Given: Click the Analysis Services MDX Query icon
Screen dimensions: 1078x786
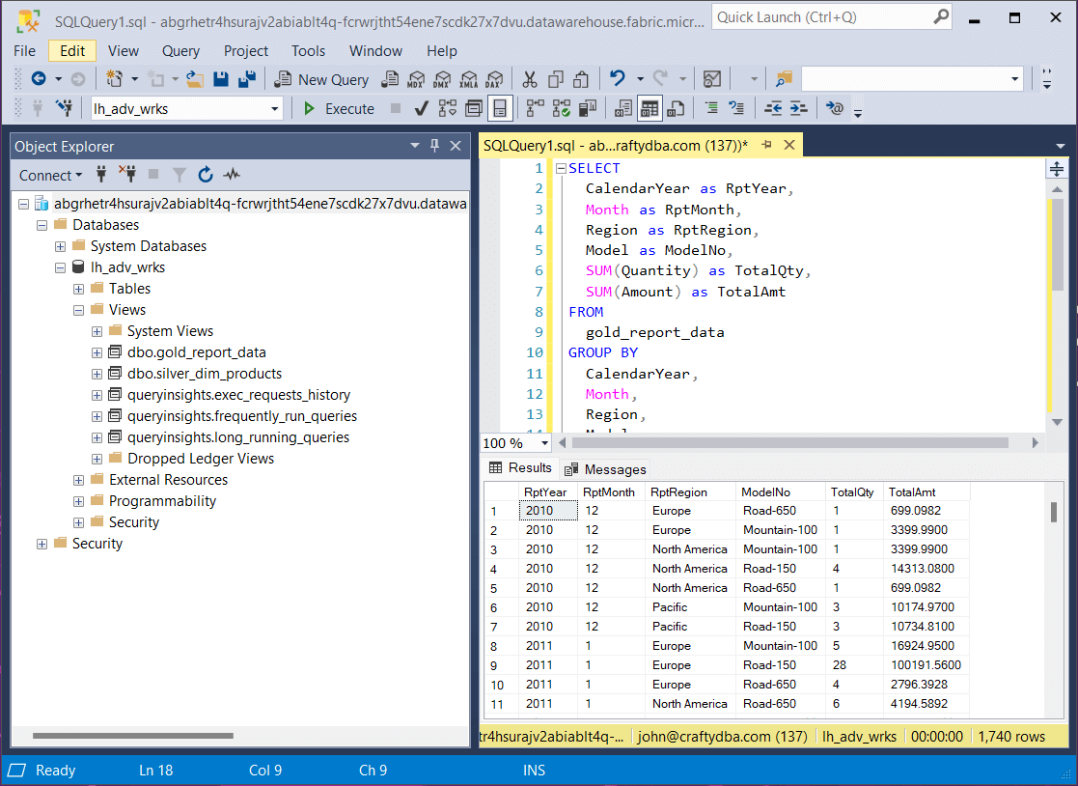Looking at the screenshot, I should [x=416, y=79].
